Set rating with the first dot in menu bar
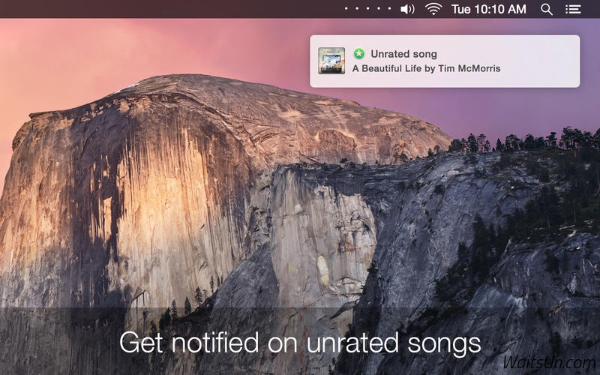The image size is (600, 375). click(346, 9)
